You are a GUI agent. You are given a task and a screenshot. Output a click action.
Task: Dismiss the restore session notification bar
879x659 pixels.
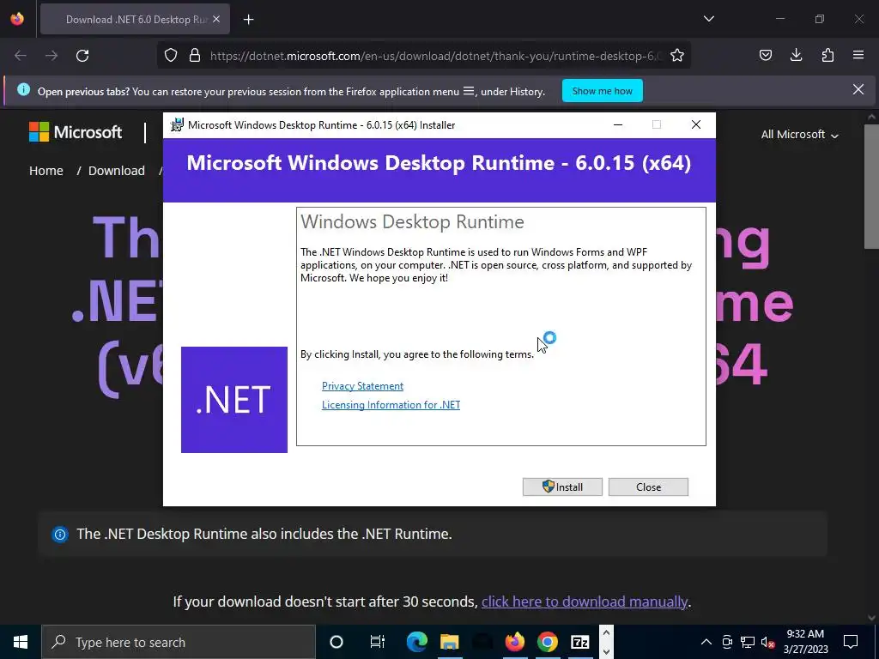point(858,89)
